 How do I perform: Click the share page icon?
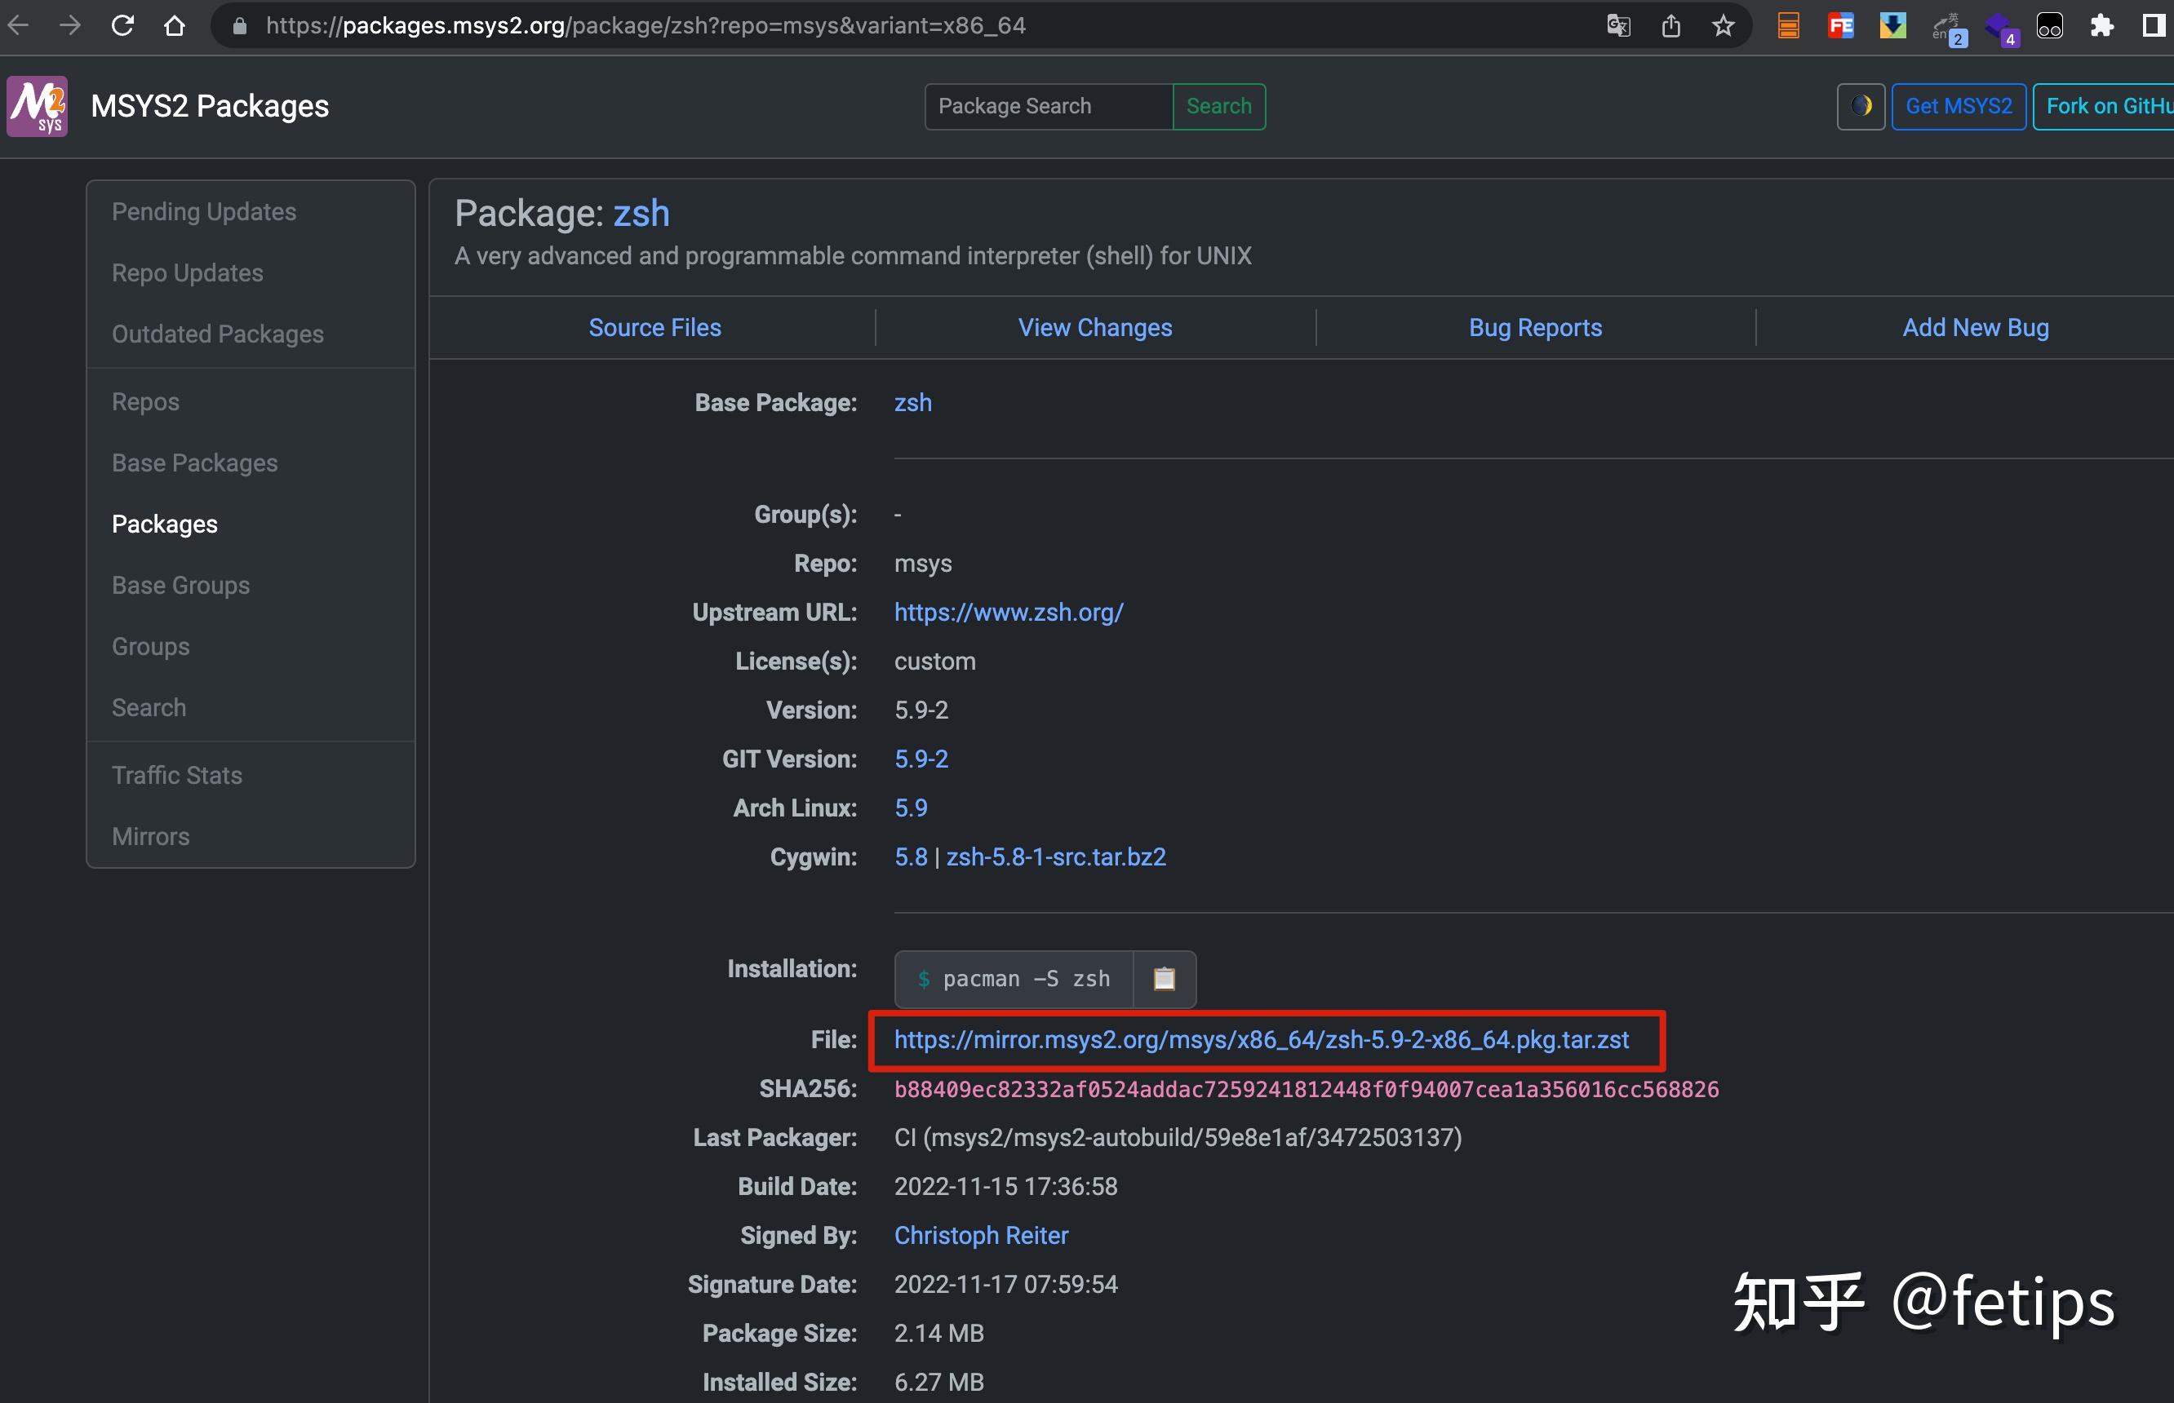[1670, 25]
